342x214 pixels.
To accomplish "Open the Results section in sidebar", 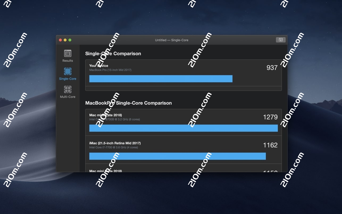I will pos(68,56).
